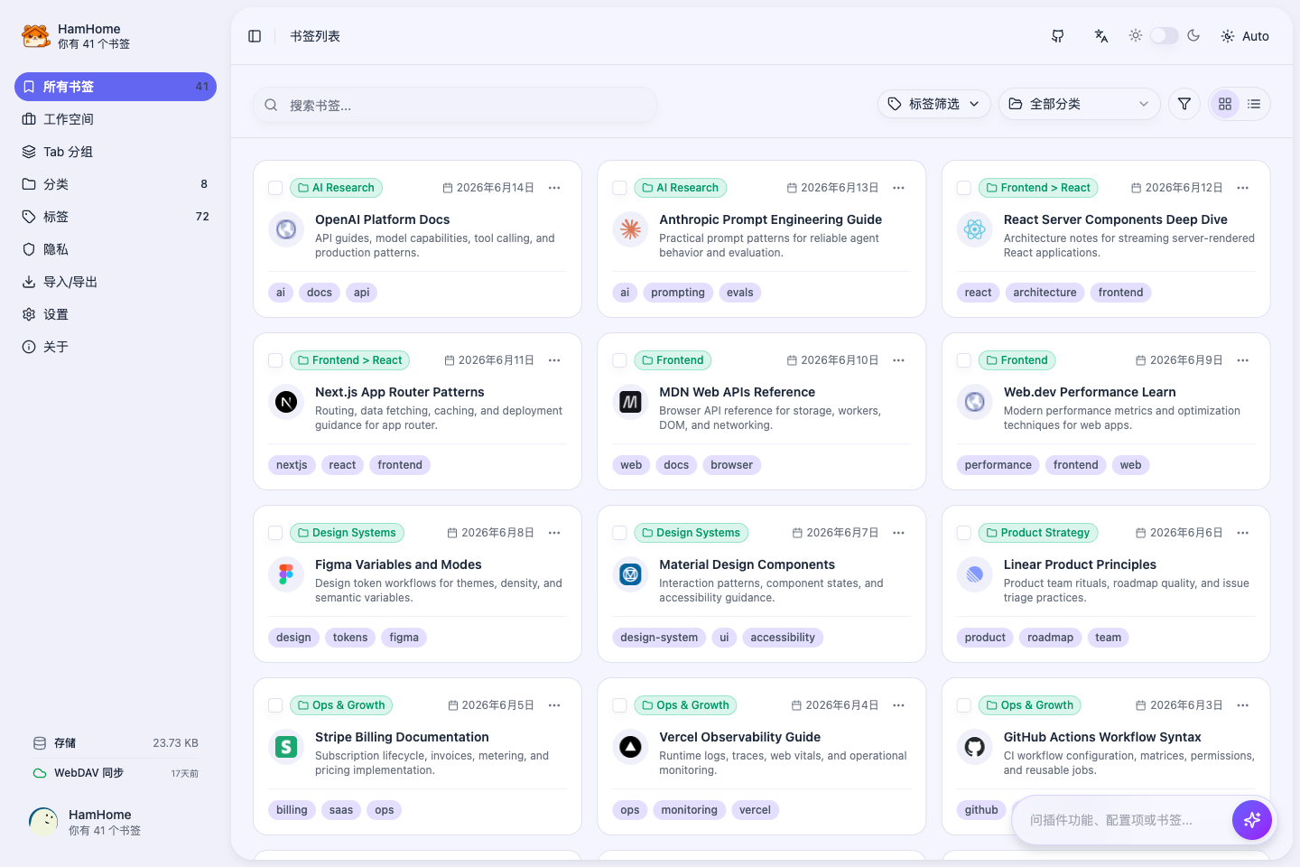
Task: Go to 分类 in the sidebar
Action: click(x=116, y=184)
